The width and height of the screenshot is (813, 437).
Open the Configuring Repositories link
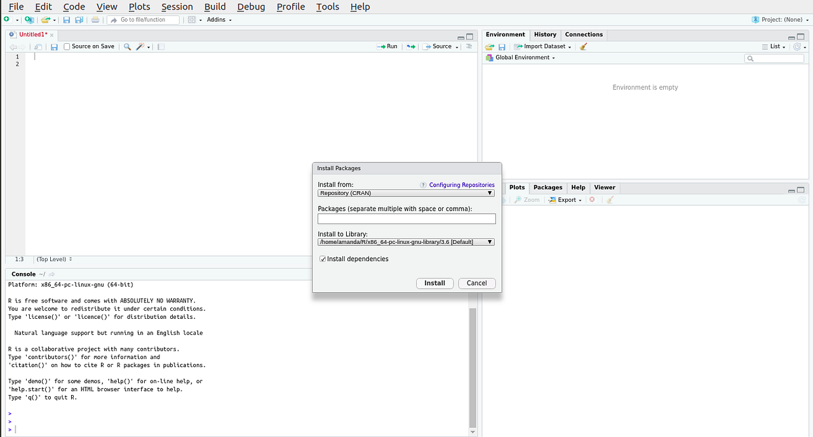[462, 184]
